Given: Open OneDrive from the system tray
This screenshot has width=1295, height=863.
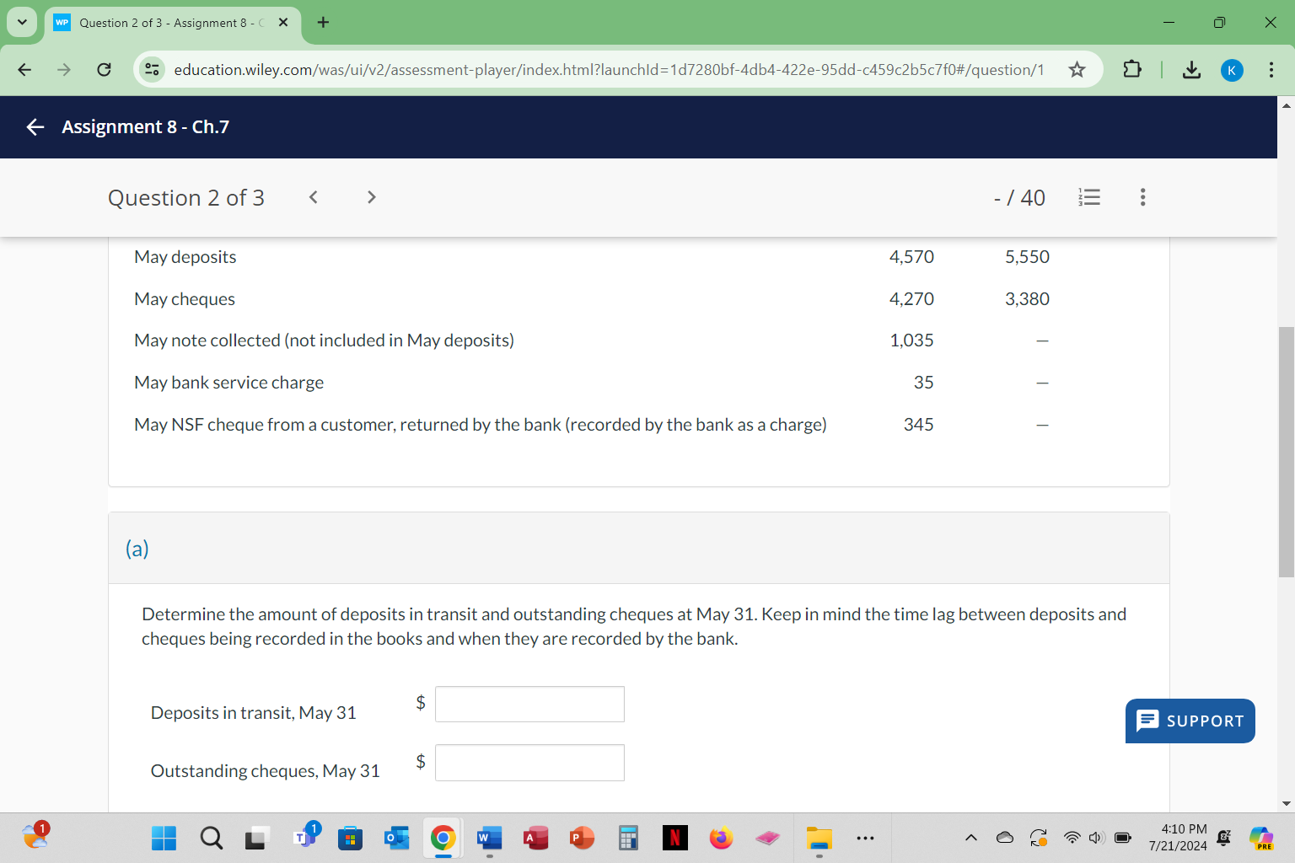Looking at the screenshot, I should pos(1005,838).
